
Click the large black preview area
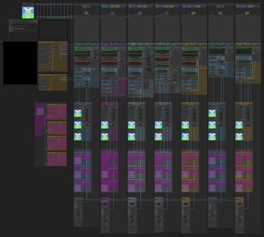tap(20, 63)
